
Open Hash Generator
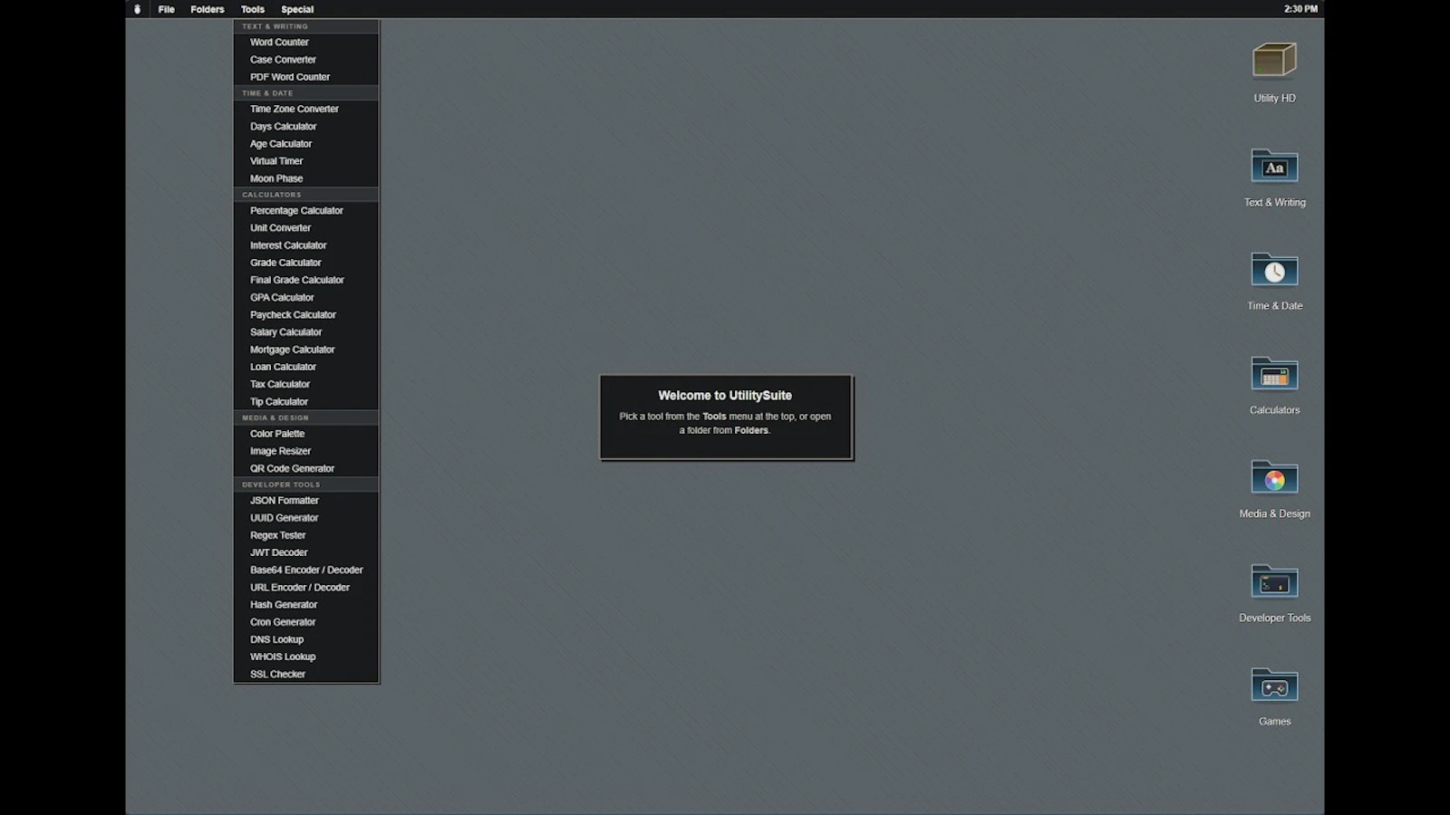(306, 605)
